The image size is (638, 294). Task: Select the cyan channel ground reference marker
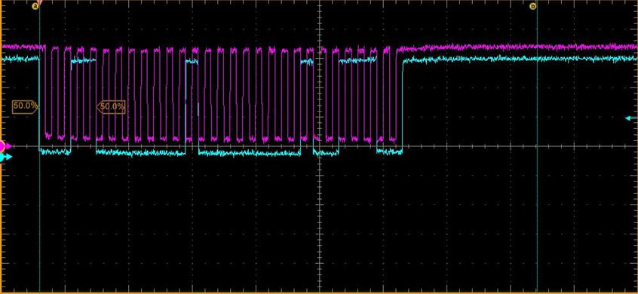pyautogui.click(x=6, y=157)
